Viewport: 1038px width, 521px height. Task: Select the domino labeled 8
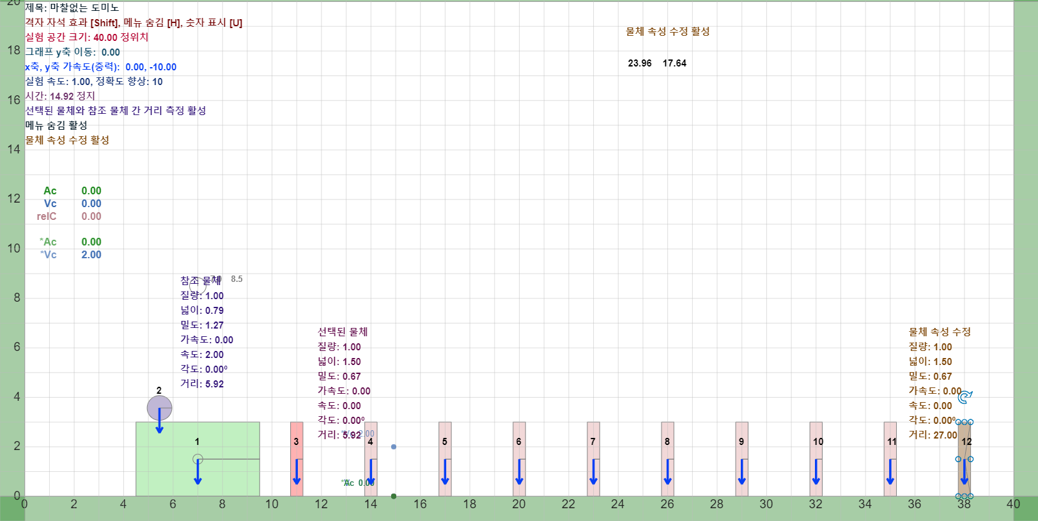click(x=667, y=459)
